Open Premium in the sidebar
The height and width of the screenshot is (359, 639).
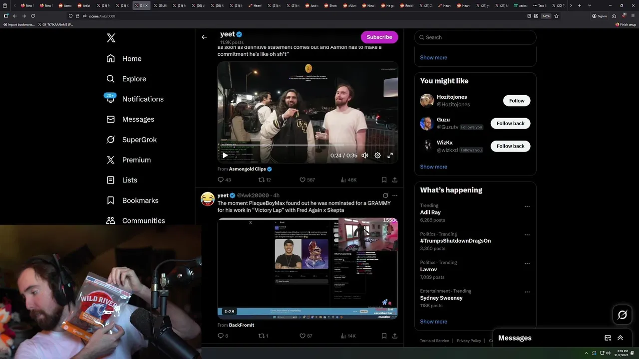pos(128,160)
